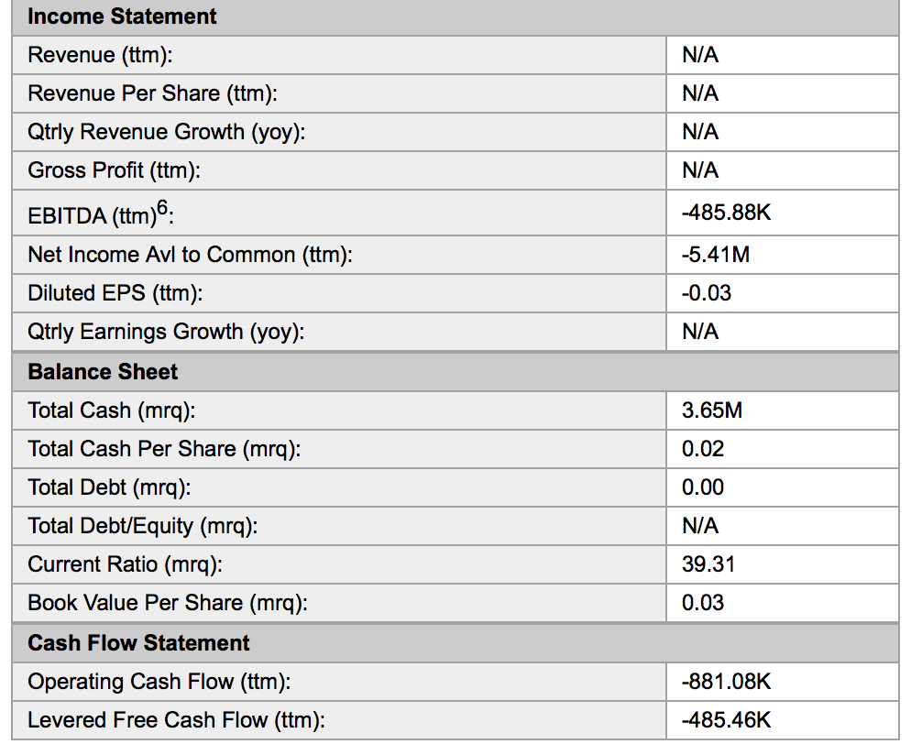The height and width of the screenshot is (755, 911).
Task: Click the EBITDA value -485.88K
Action: click(x=726, y=213)
